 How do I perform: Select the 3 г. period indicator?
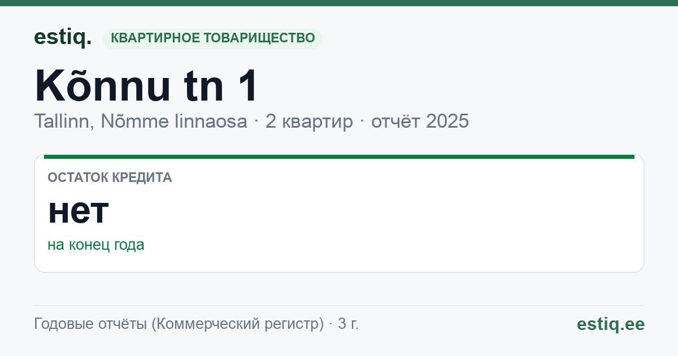pyautogui.click(x=348, y=324)
